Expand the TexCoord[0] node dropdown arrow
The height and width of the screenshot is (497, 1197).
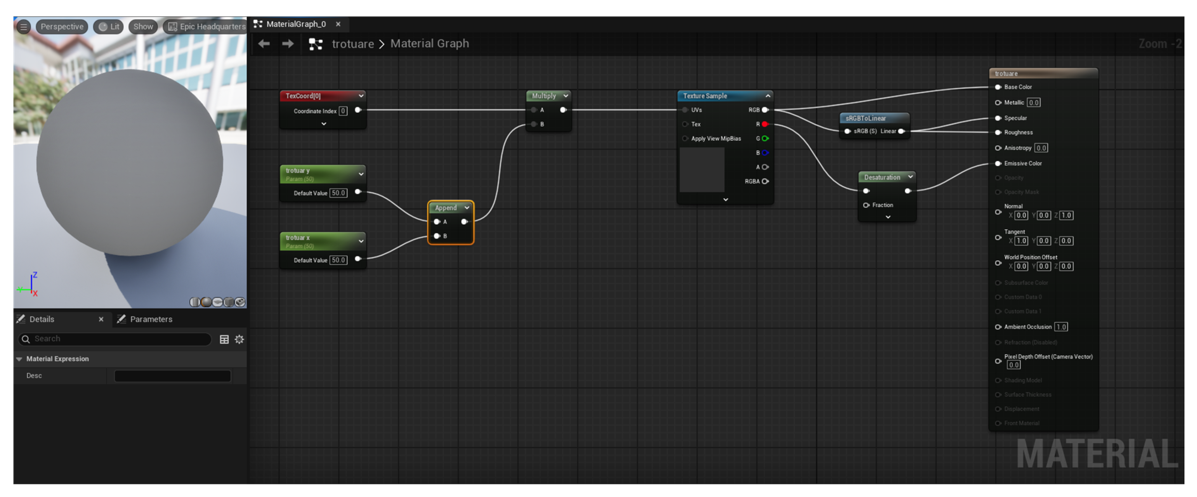coord(360,96)
